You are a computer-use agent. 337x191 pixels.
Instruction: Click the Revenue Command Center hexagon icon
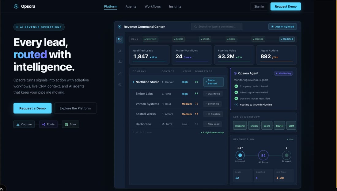[119, 27]
